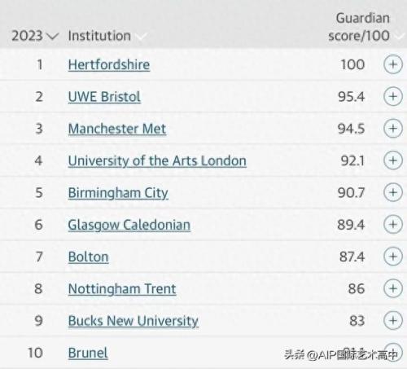Expand Nottingham Trent row details

click(x=393, y=288)
